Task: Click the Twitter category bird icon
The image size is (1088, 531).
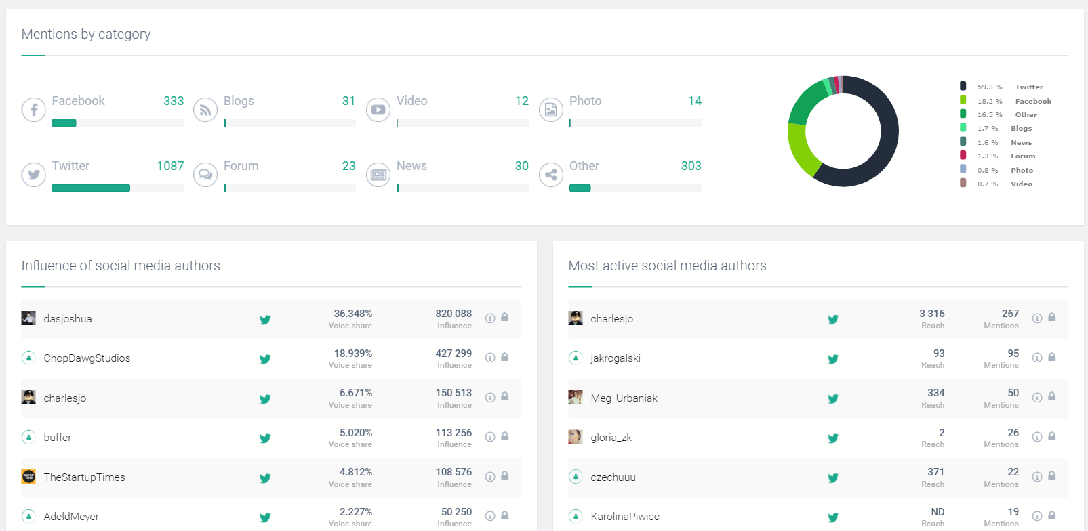Action: coord(33,175)
